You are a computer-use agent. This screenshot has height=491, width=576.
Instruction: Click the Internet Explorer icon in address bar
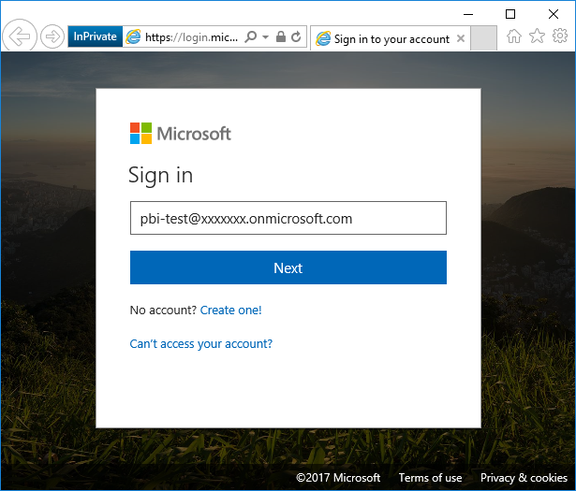(x=133, y=36)
